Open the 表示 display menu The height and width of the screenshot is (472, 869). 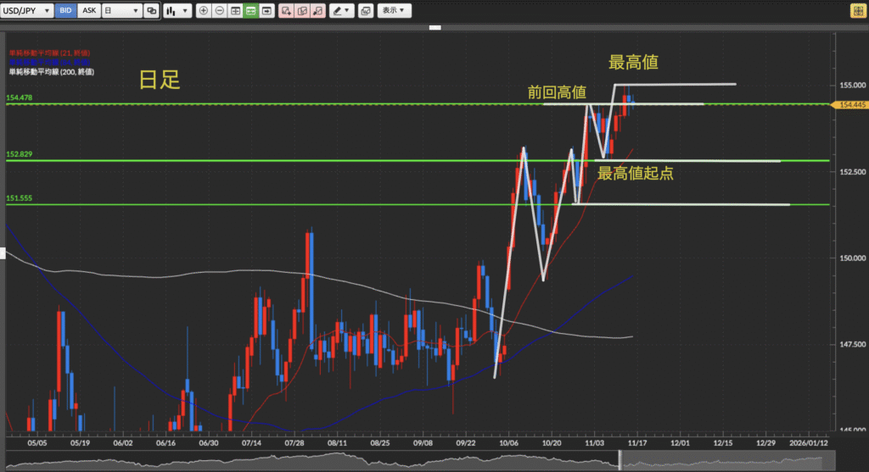pyautogui.click(x=392, y=11)
